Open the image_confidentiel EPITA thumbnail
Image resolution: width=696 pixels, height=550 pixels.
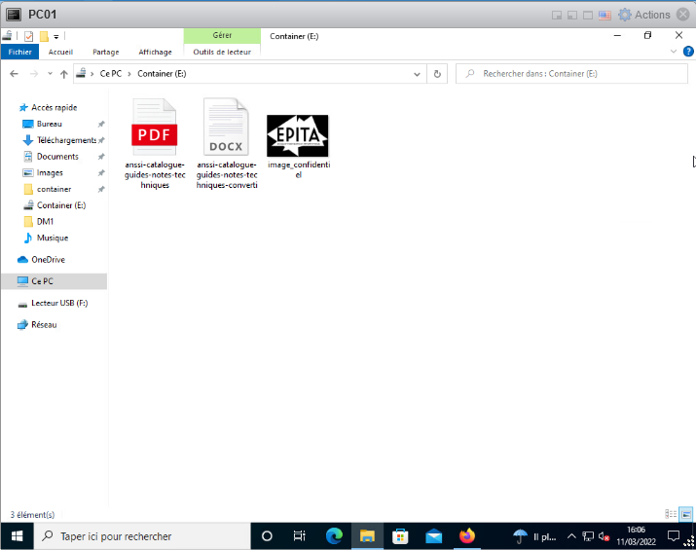coord(298,135)
